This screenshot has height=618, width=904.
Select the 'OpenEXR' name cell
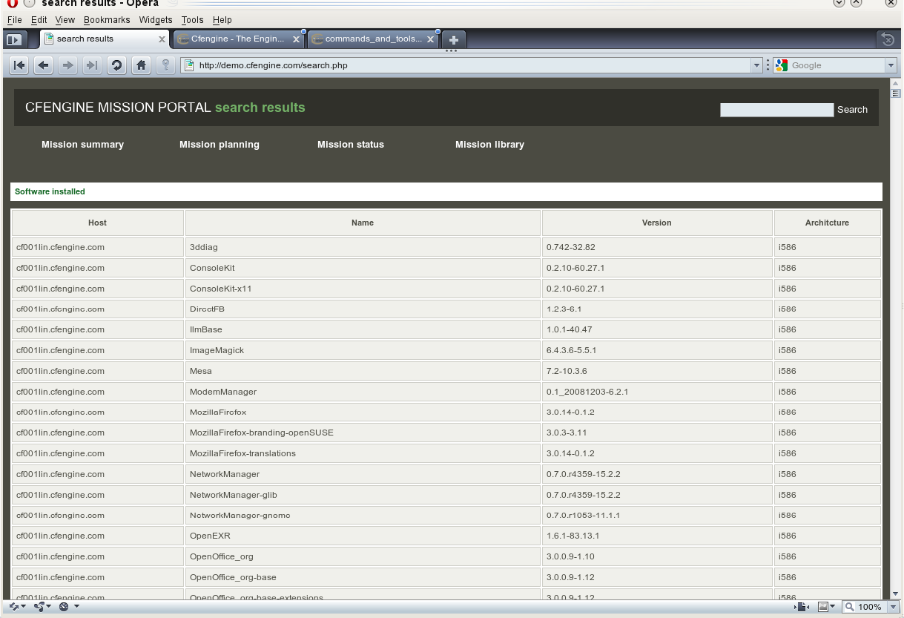pos(363,536)
